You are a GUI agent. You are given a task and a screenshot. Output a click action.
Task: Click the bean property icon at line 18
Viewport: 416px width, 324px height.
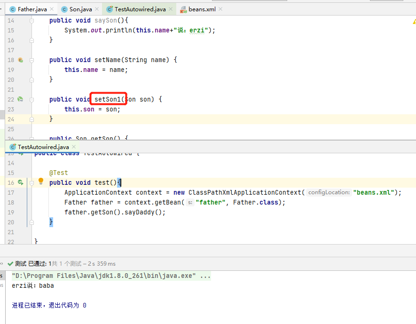[x=20, y=60]
